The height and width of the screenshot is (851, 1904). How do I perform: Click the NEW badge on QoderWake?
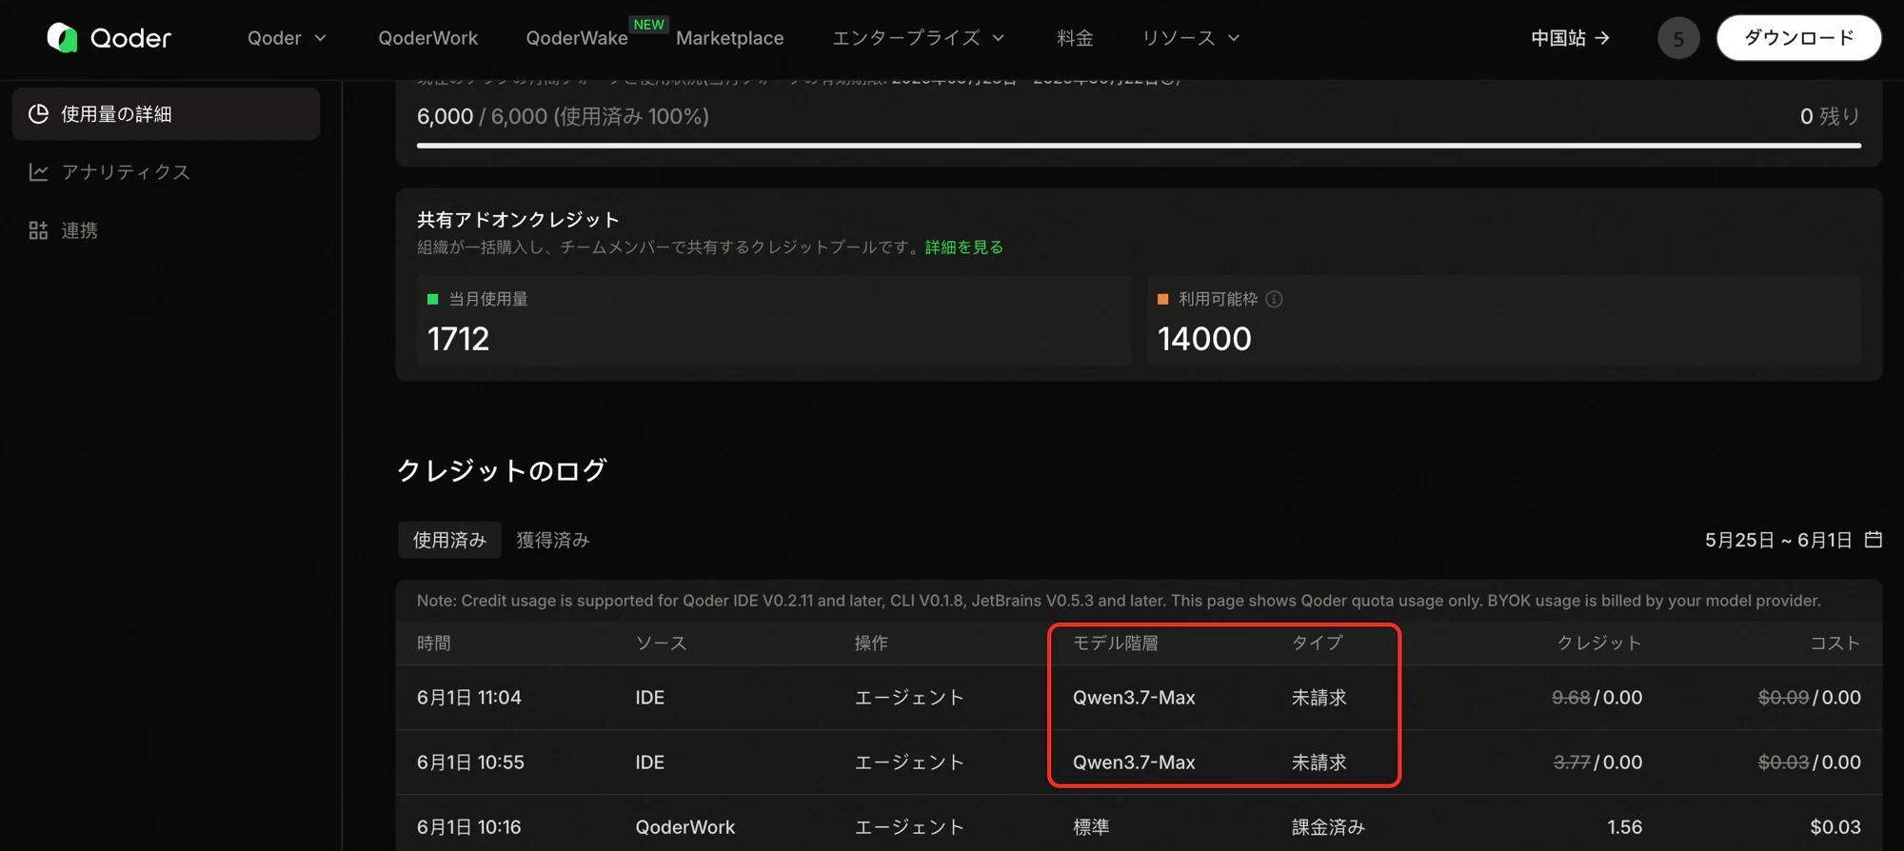coord(648,25)
